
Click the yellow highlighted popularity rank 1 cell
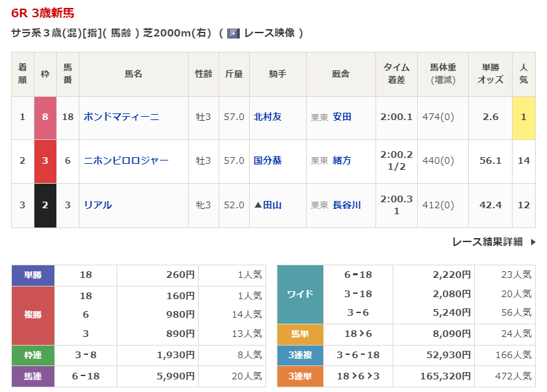click(x=523, y=117)
